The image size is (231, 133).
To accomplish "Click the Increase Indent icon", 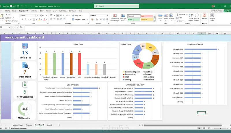I will 64,19.
